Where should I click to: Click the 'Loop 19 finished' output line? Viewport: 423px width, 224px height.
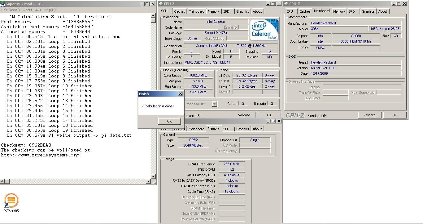(50, 130)
